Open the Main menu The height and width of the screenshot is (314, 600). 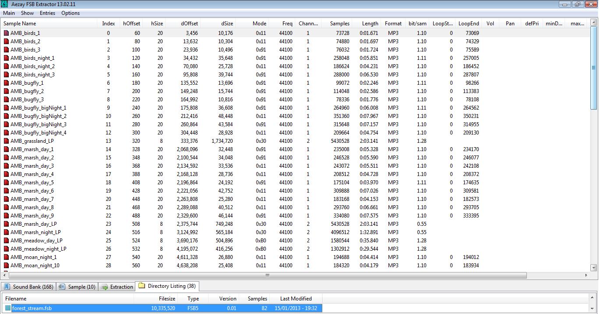[9, 13]
